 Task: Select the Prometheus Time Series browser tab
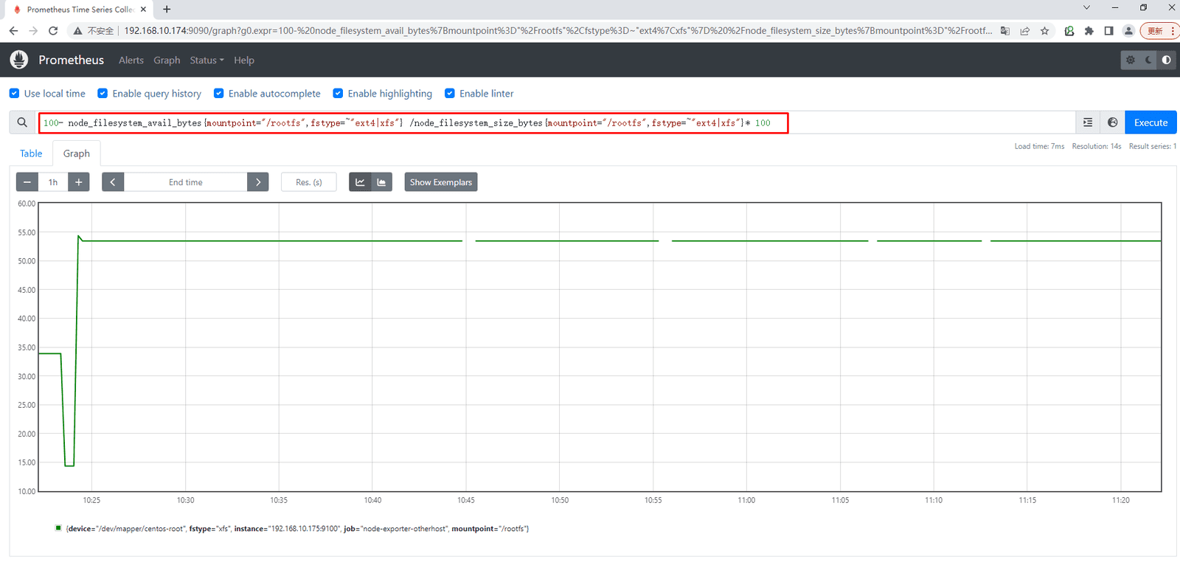(x=80, y=10)
